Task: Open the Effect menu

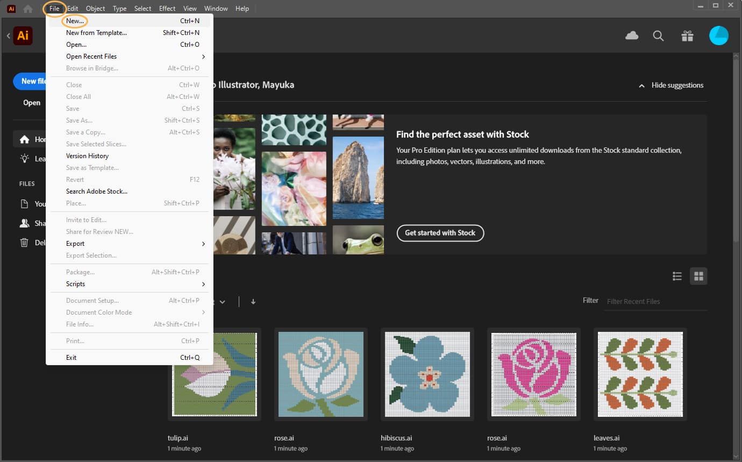Action: pyautogui.click(x=167, y=9)
